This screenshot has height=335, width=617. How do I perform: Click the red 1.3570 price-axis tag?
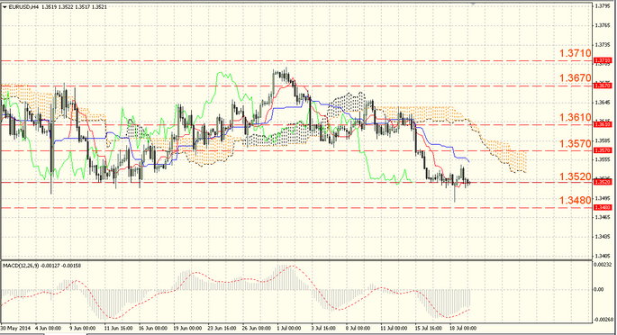click(603, 150)
